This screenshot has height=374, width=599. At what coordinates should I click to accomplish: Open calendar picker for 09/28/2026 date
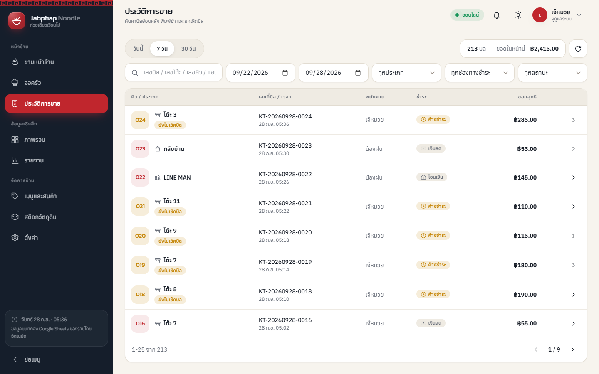pos(358,73)
